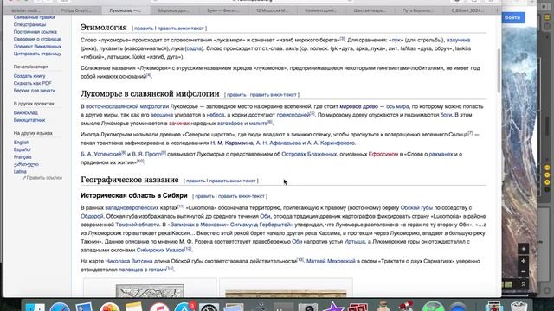Switch to the 'Philipp Druzhi…' tab
This screenshot has width=554, height=311.
tap(75, 10)
